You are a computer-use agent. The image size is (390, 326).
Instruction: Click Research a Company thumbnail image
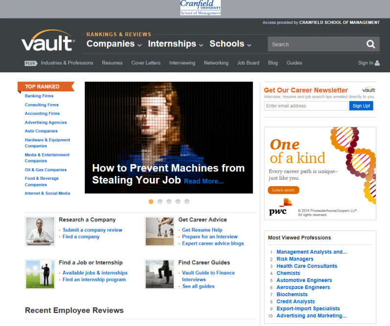pos(40,231)
